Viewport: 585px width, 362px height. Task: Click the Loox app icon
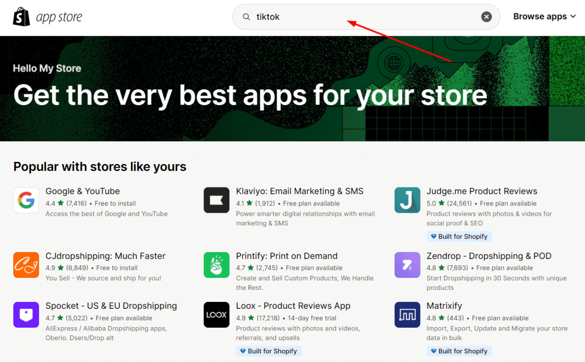tap(217, 315)
